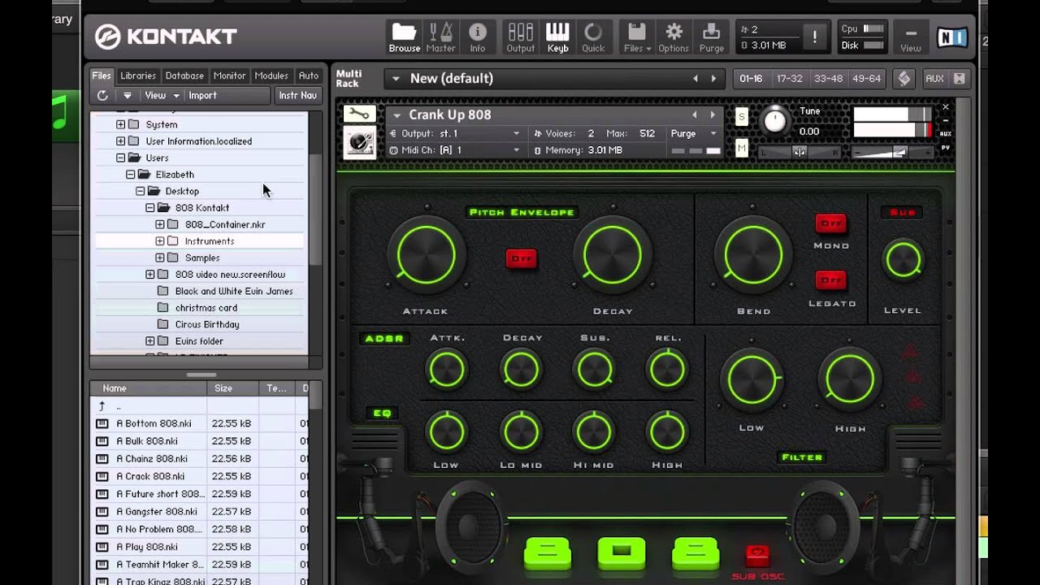The image size is (1040, 585).
Task: Click the rack KSP script icon
Action: coord(903,79)
